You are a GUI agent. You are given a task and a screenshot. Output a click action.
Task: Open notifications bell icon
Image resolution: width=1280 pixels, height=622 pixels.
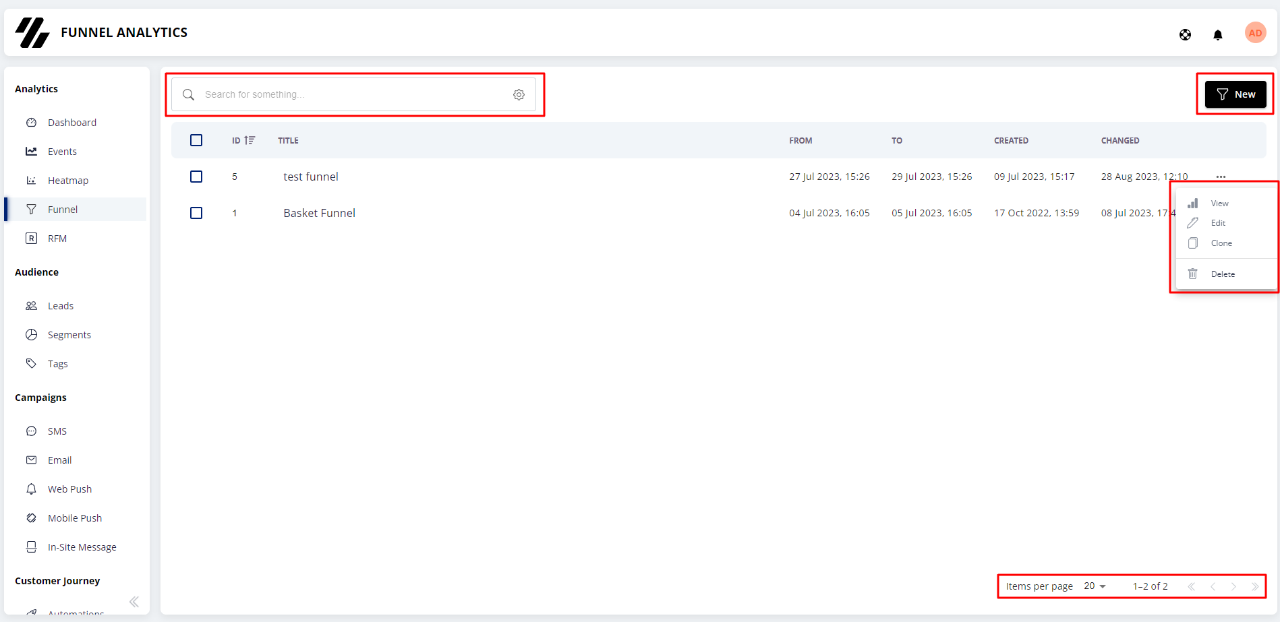tap(1218, 34)
